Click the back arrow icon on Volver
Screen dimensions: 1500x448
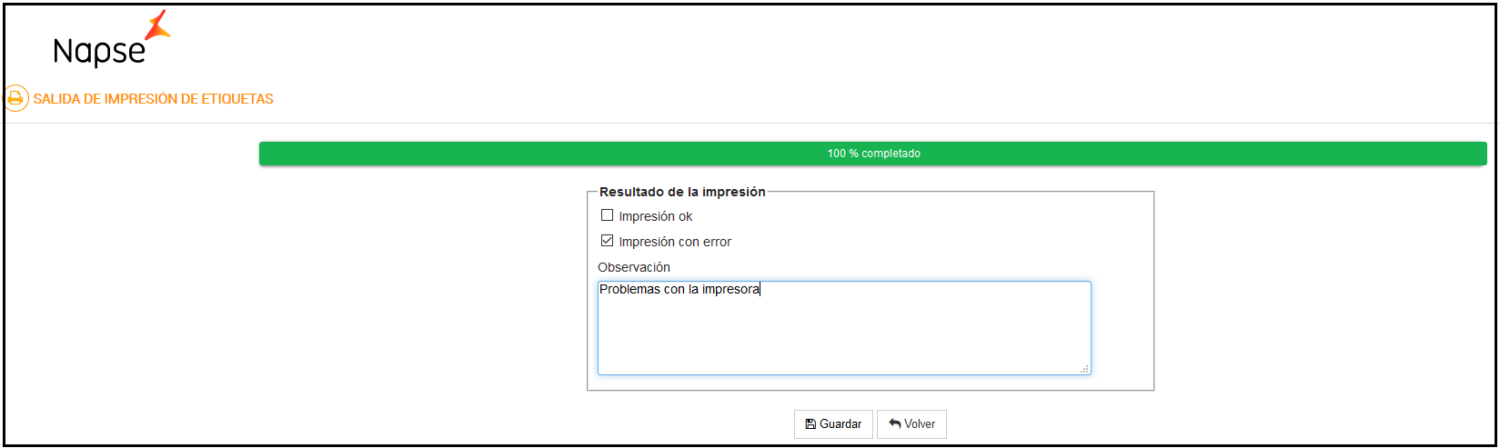[x=895, y=424]
